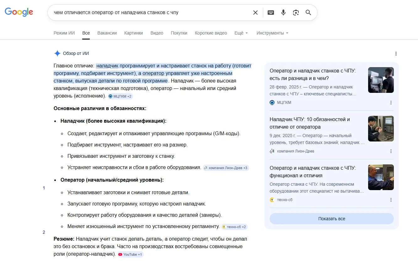Viewport: 418px width, 261px height.
Task: Expand the МЦПКМ +2 source chip
Action: (120, 96)
